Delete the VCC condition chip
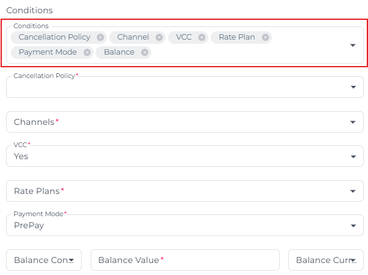Screen dimensions: 368x275 (202, 37)
